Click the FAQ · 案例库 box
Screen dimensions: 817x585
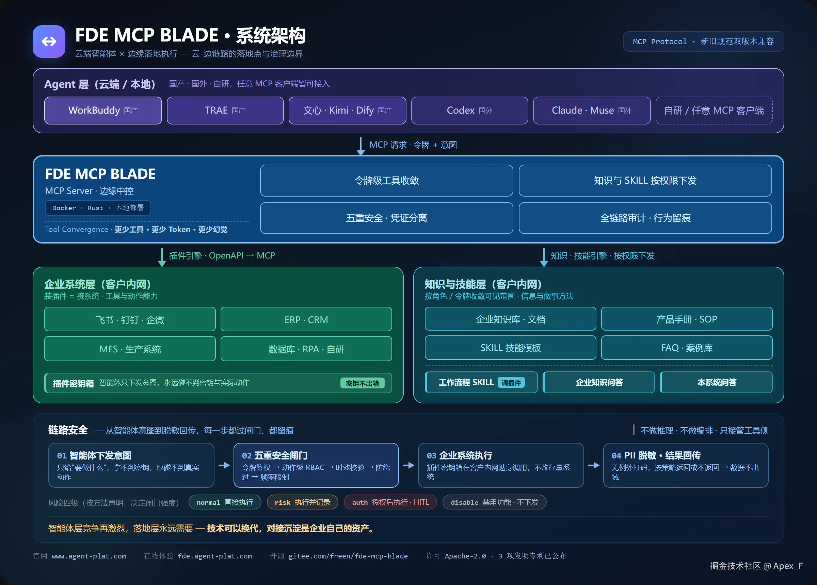687,348
